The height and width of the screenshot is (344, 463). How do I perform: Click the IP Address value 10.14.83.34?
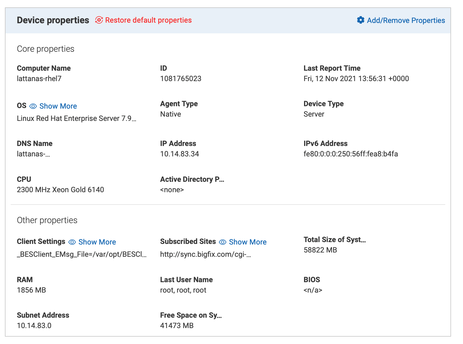click(179, 154)
